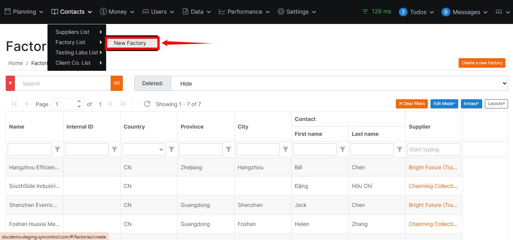This screenshot has width=513, height=240.
Task: Click the filter funnel icon under Name
Action: click(x=57, y=150)
